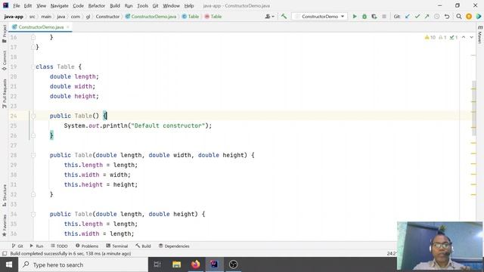This screenshot has height=272, width=484.
Task: Commit changes with Git checkmark icon
Action: pyautogui.click(x=417, y=17)
